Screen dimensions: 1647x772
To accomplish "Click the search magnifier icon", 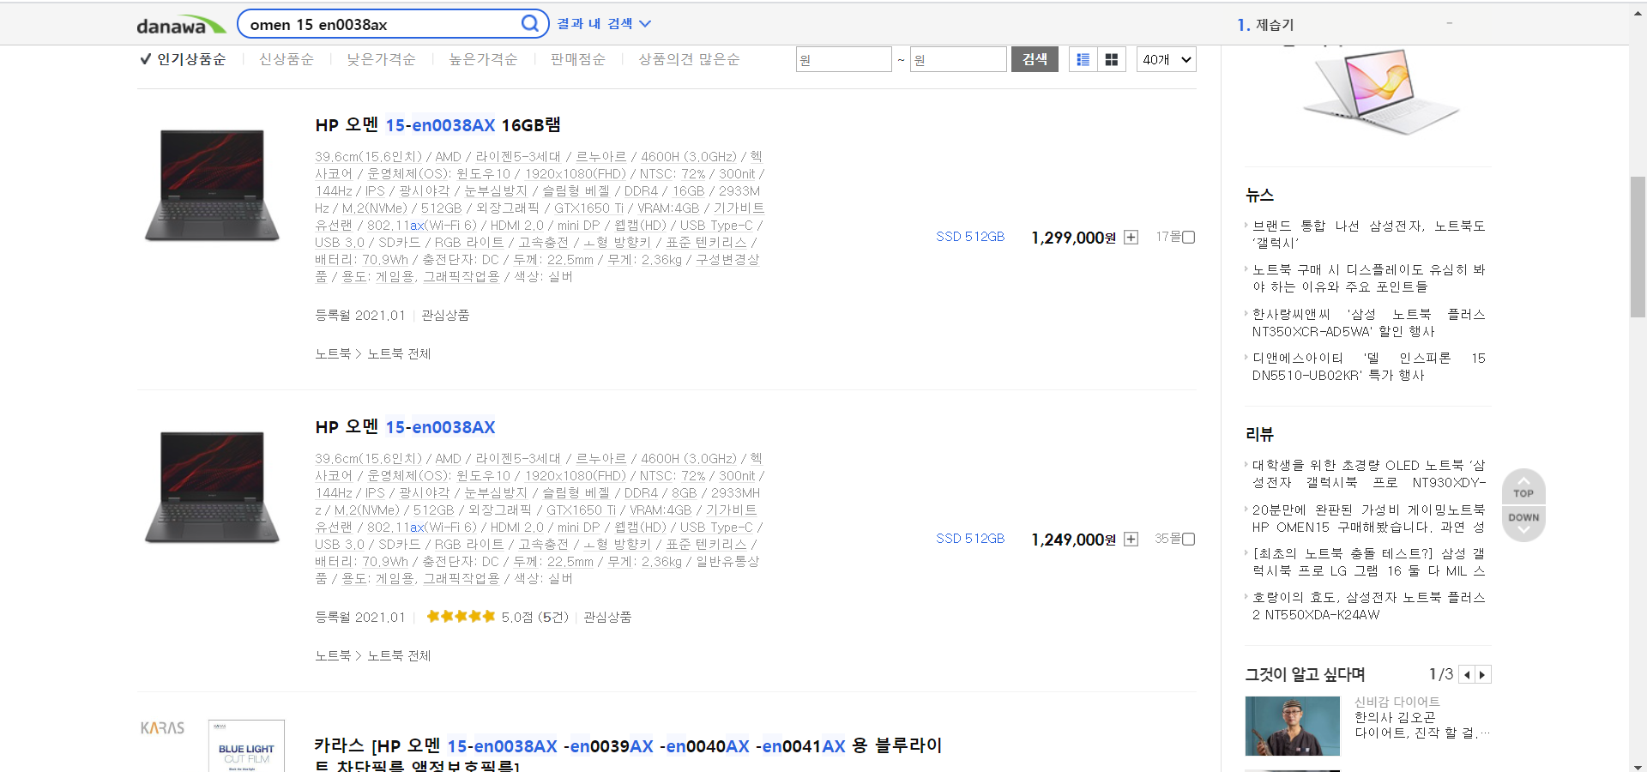I will point(530,23).
